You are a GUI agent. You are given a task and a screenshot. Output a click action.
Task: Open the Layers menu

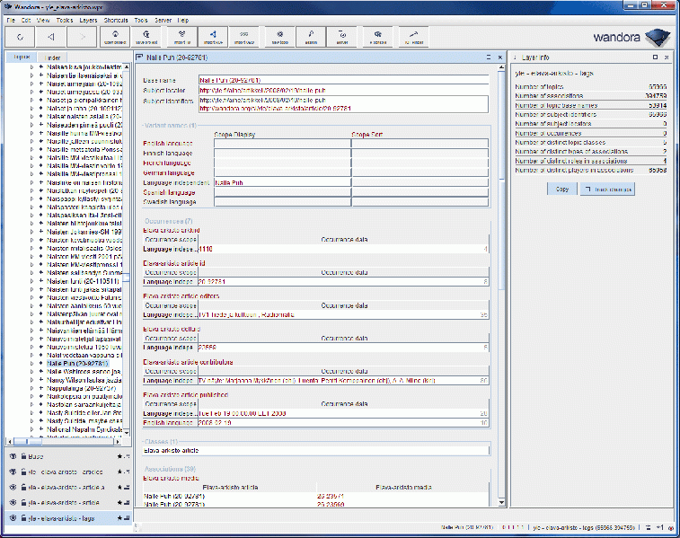point(89,19)
